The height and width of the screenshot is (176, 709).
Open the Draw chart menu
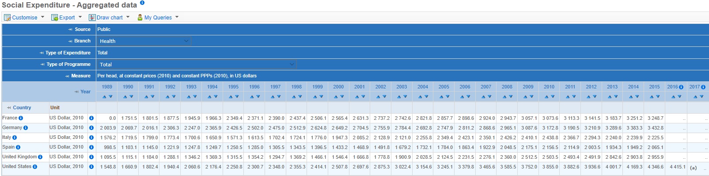point(109,18)
